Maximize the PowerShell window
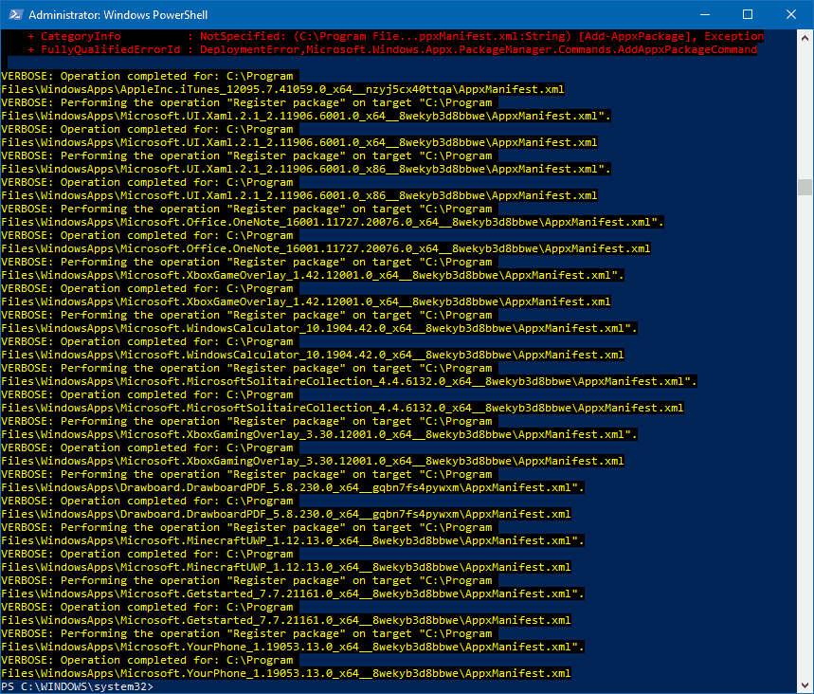The height and width of the screenshot is (694, 814). (747, 14)
